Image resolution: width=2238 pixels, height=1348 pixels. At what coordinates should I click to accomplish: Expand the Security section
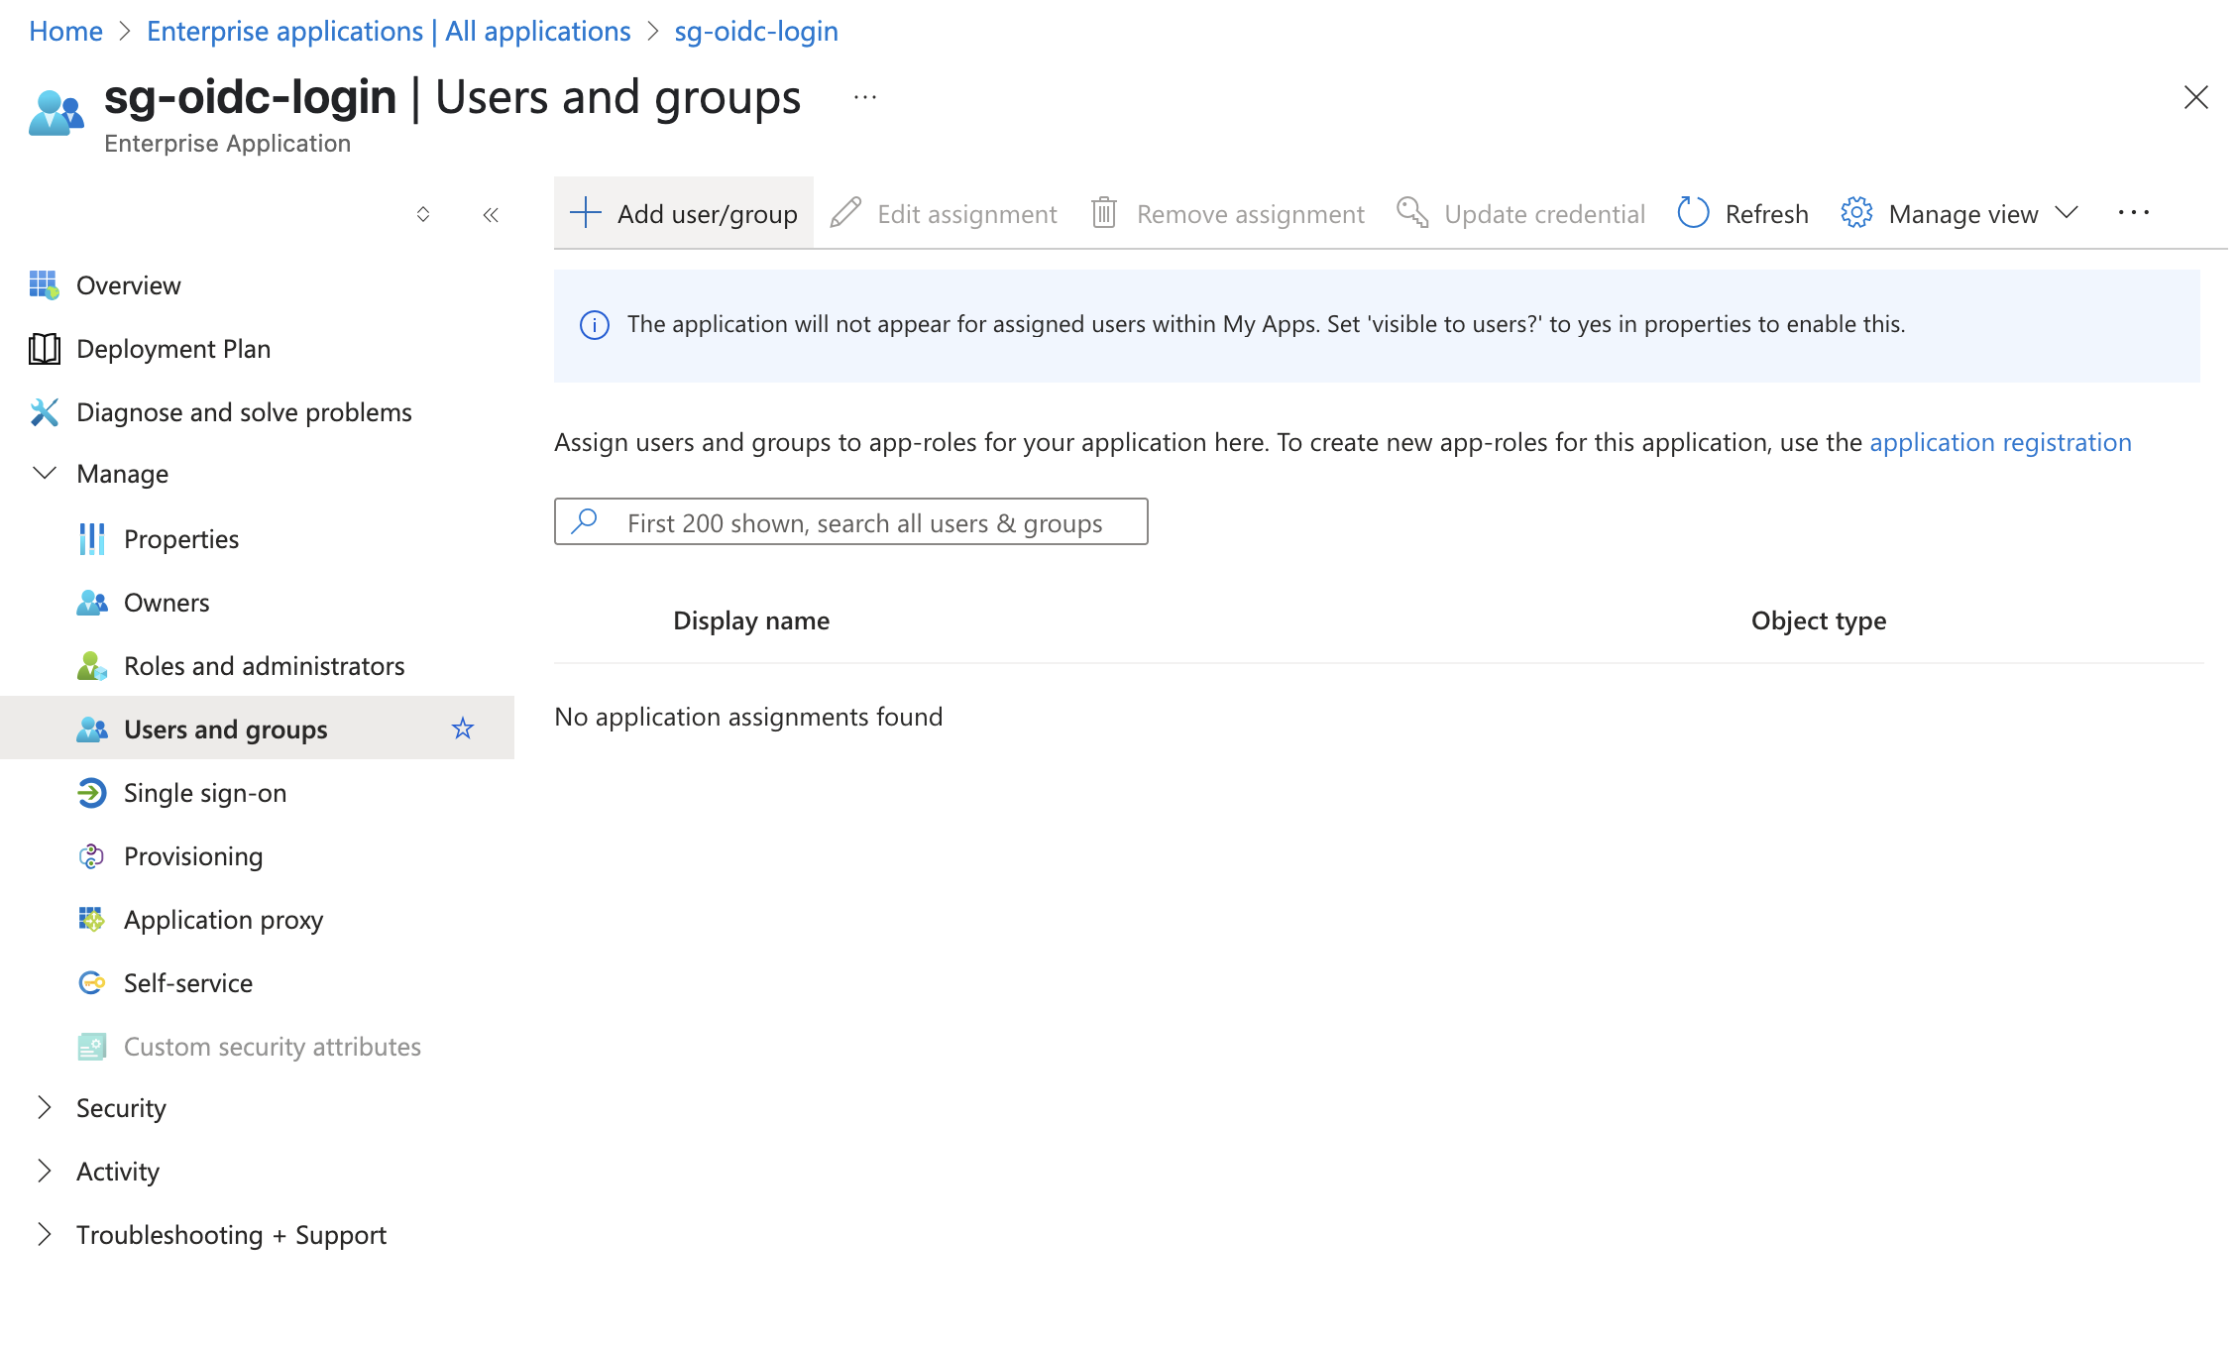(x=44, y=1107)
